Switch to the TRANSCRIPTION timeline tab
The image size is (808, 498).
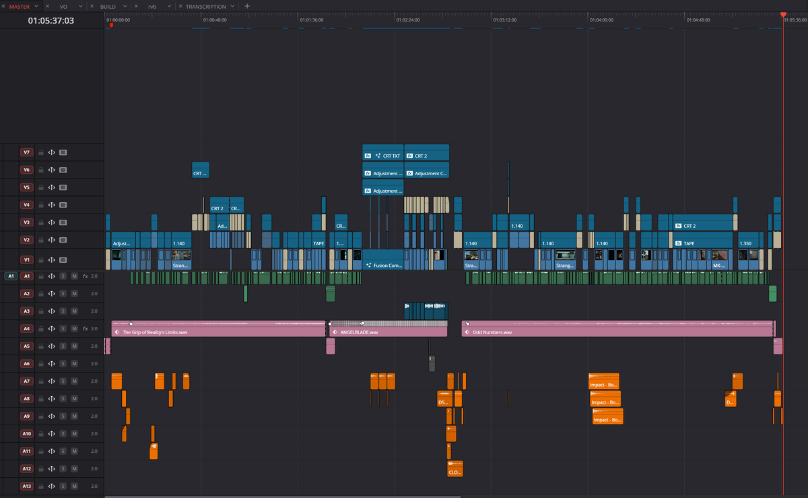pyautogui.click(x=206, y=6)
